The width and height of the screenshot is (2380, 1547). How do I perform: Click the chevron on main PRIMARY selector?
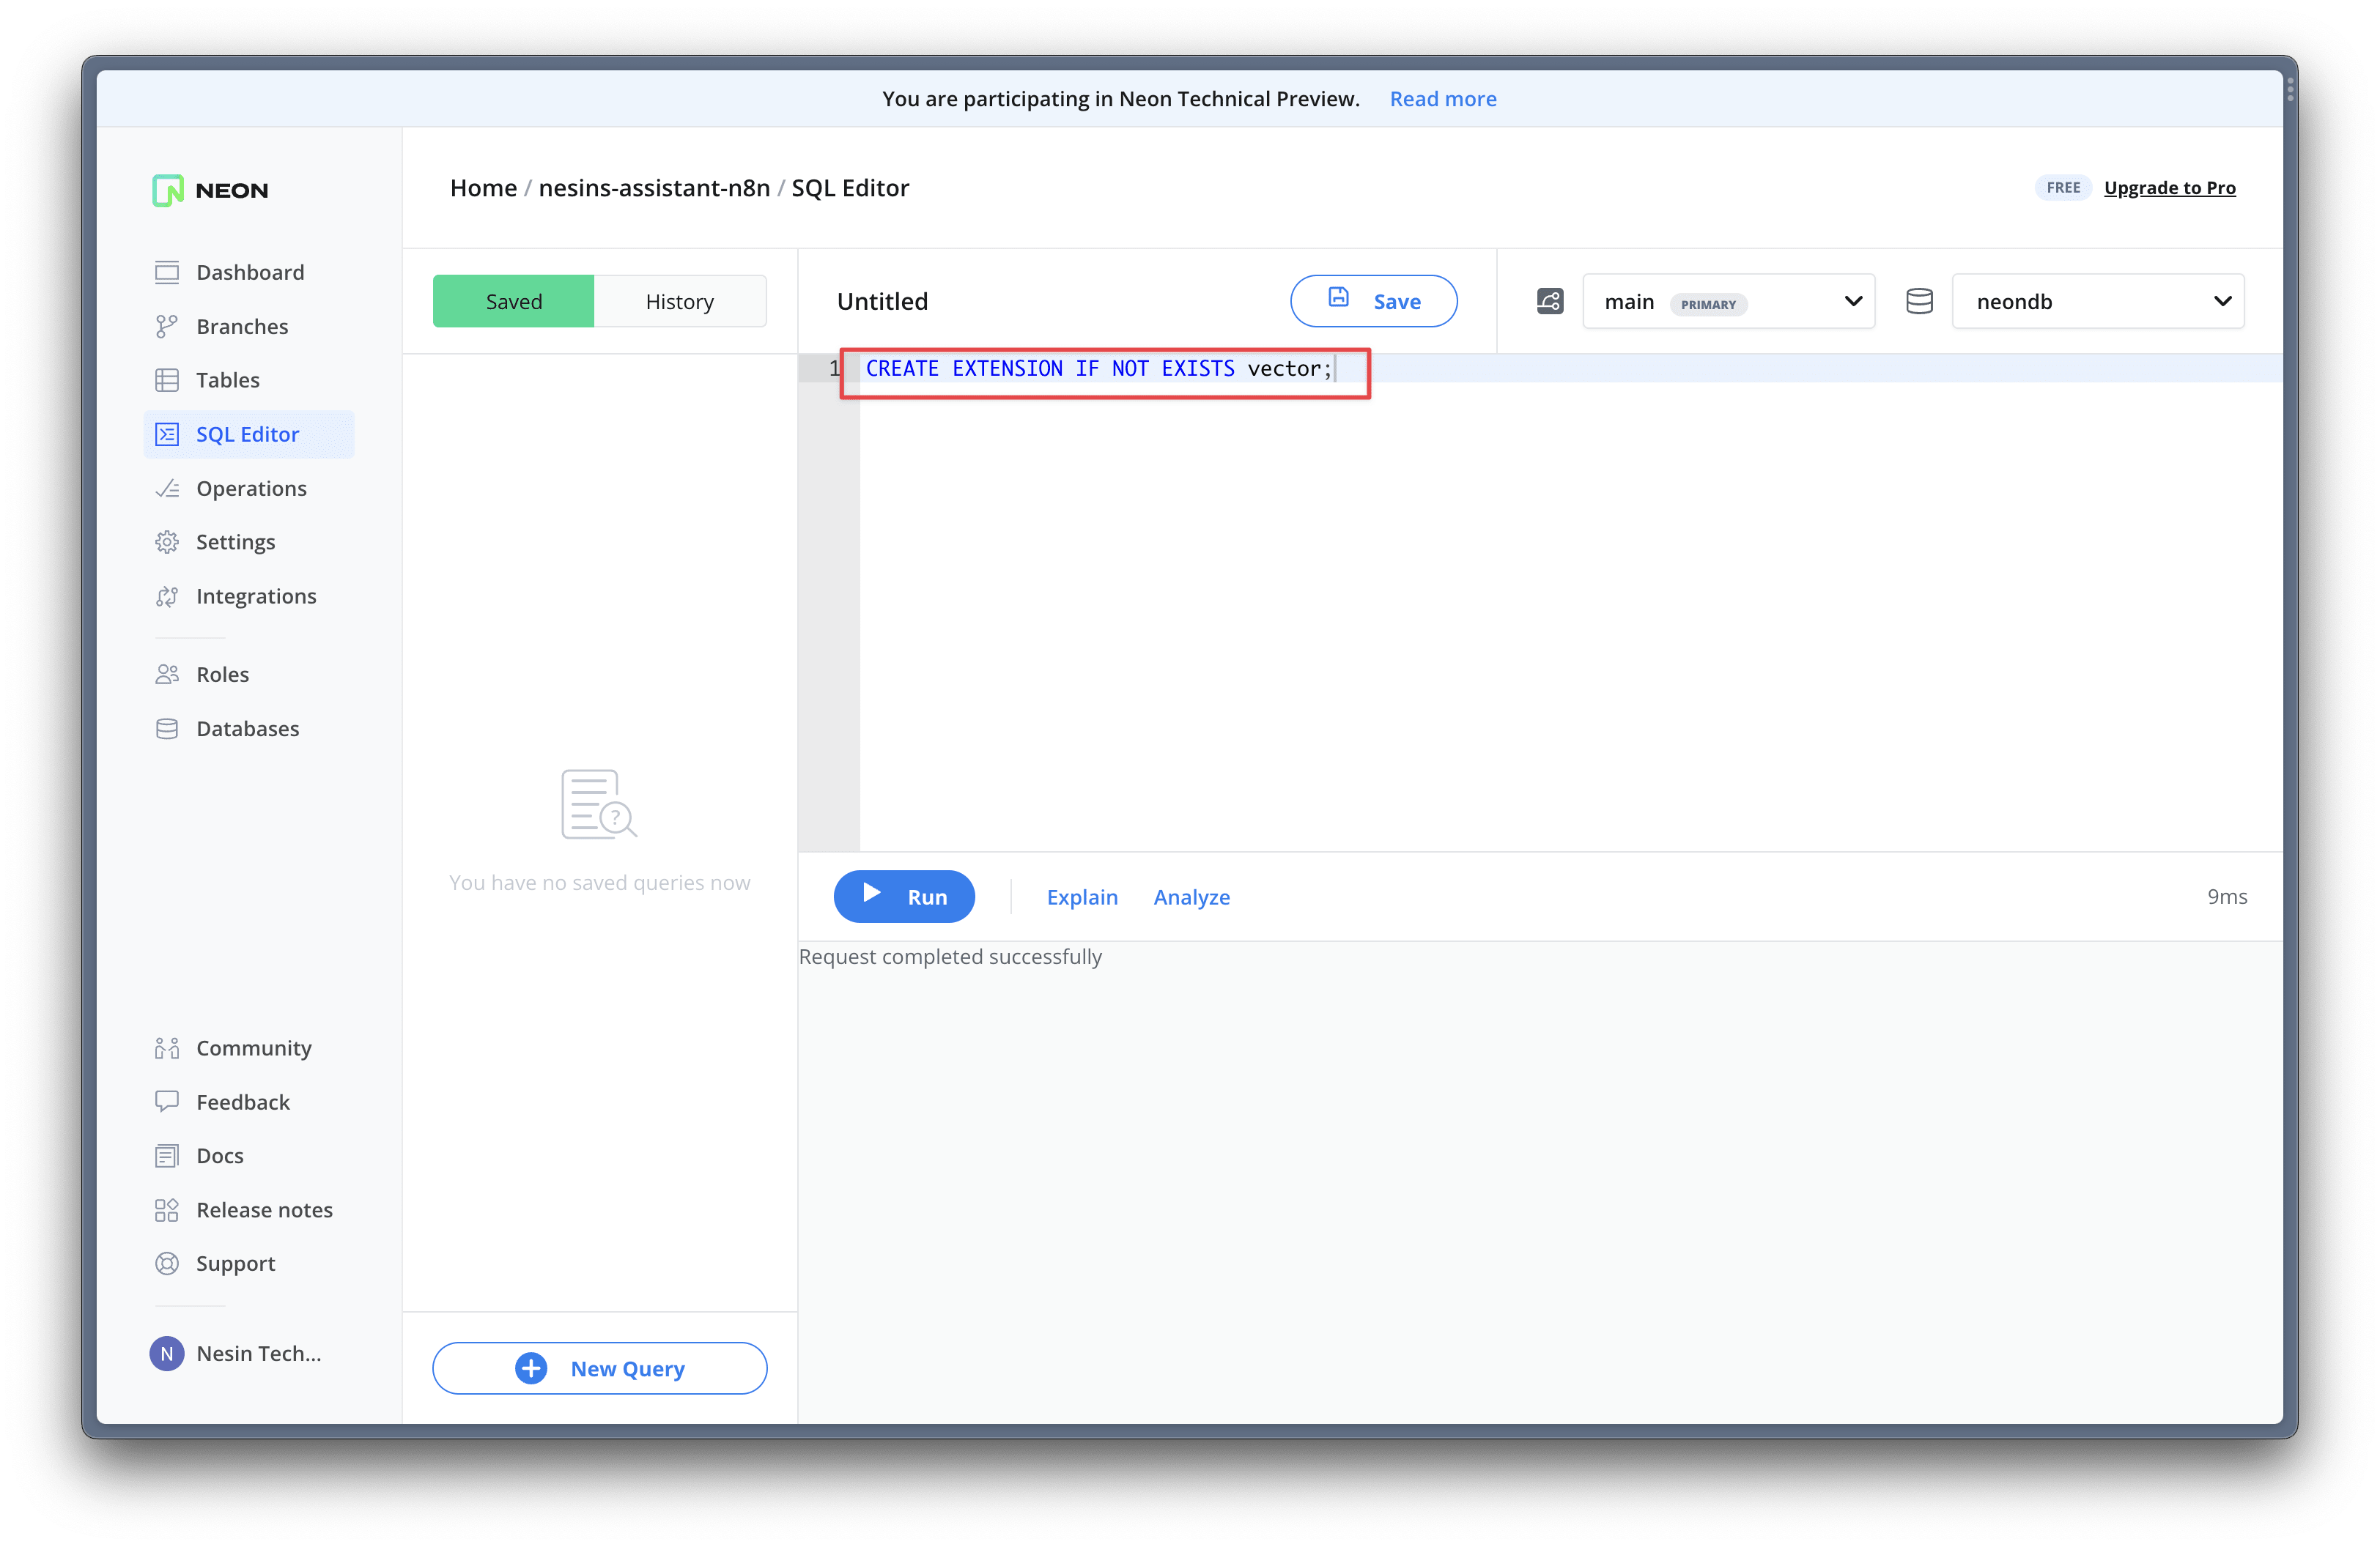tap(1853, 301)
